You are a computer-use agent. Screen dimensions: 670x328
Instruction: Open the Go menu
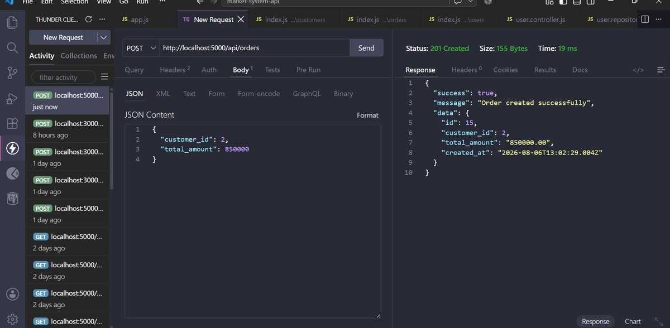(x=123, y=2)
